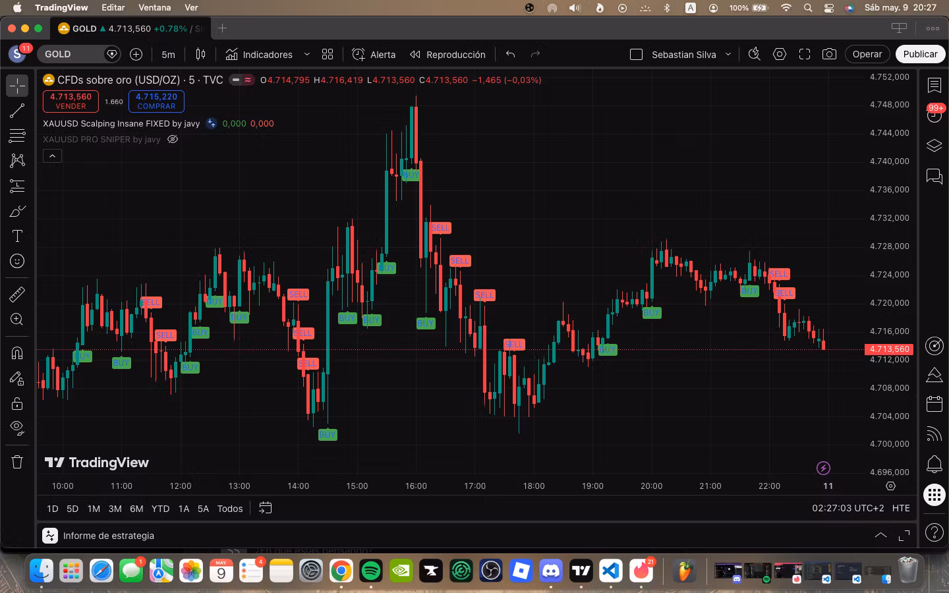Select the trend line drawing tool
The height and width of the screenshot is (593, 949).
pos(17,111)
